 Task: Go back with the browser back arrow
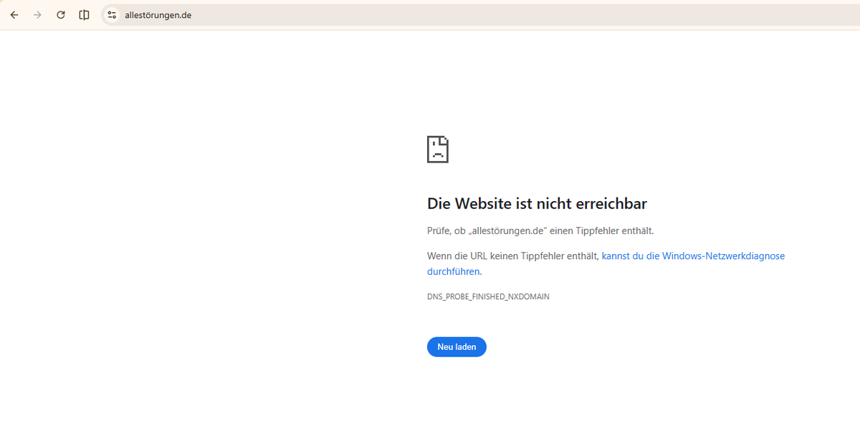[x=14, y=15]
